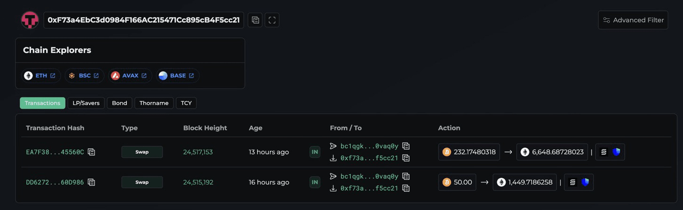The image size is (683, 210).
Task: Select the Thorname tab
Action: click(154, 103)
